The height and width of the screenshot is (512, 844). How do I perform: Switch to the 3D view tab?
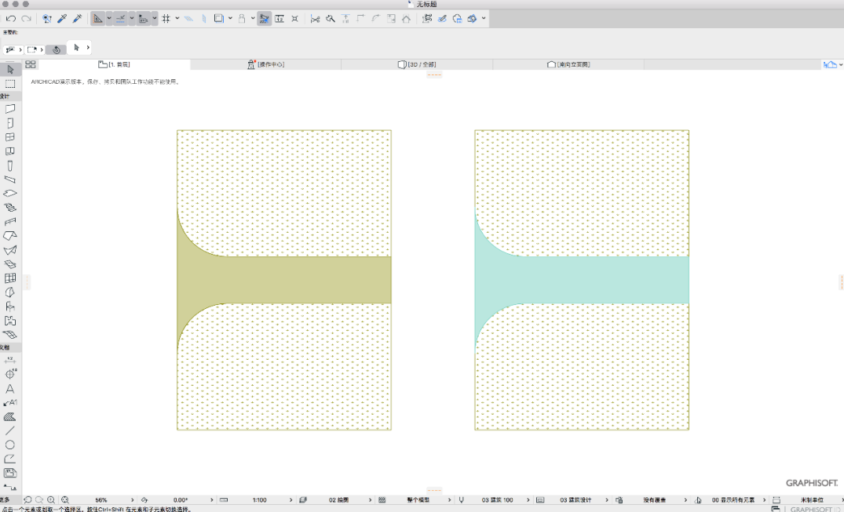pos(417,64)
